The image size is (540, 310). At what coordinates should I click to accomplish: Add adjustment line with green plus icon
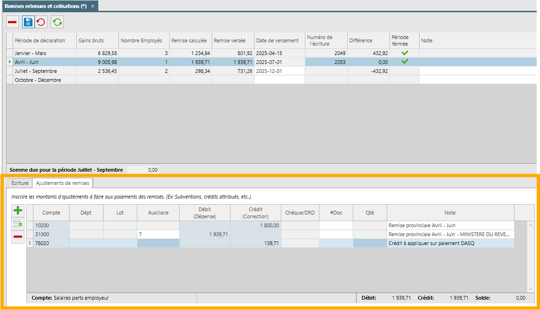(x=18, y=210)
